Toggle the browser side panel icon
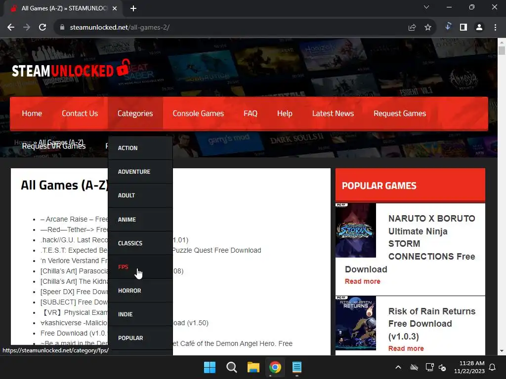 point(464,28)
